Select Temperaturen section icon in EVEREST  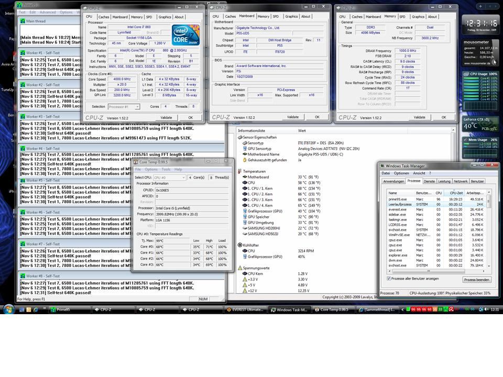(239, 171)
